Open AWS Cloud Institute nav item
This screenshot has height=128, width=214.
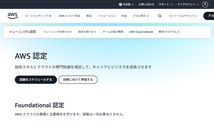[x=141, y=32]
